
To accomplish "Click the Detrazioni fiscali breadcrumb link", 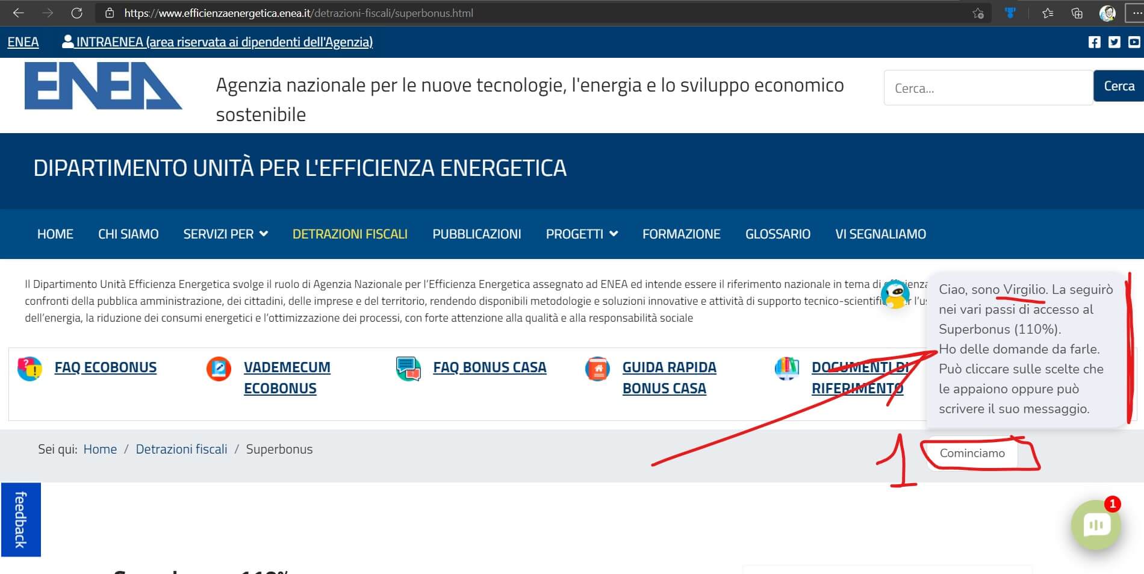I will (x=181, y=449).
